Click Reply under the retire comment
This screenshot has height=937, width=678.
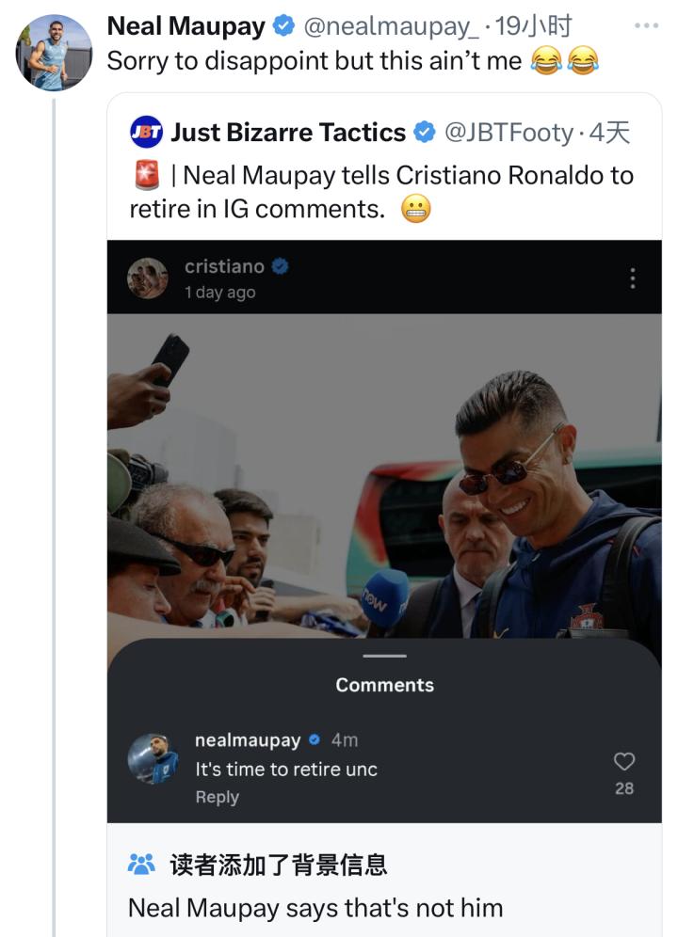pyautogui.click(x=218, y=797)
